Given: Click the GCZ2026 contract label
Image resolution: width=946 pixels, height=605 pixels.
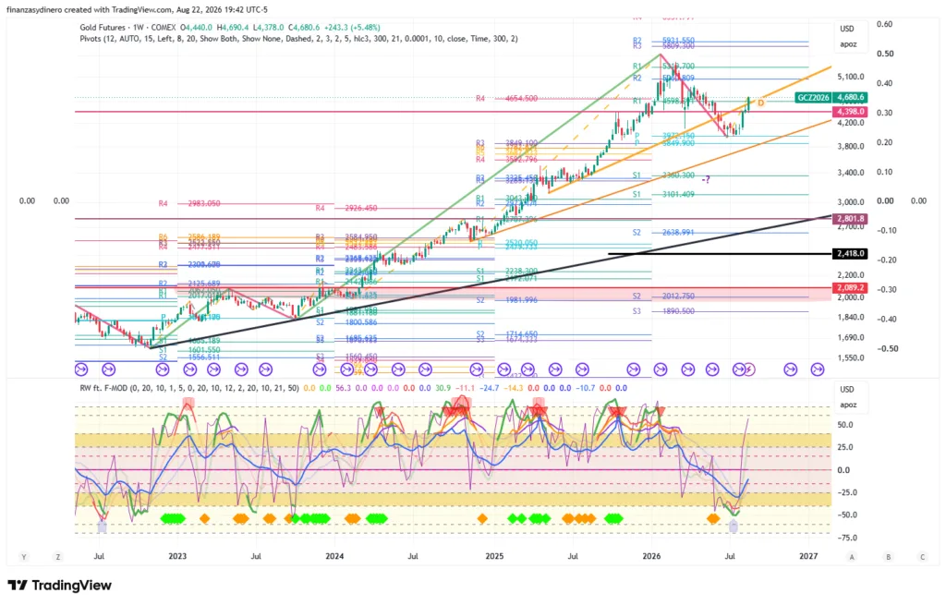Looking at the screenshot, I should tap(813, 97).
